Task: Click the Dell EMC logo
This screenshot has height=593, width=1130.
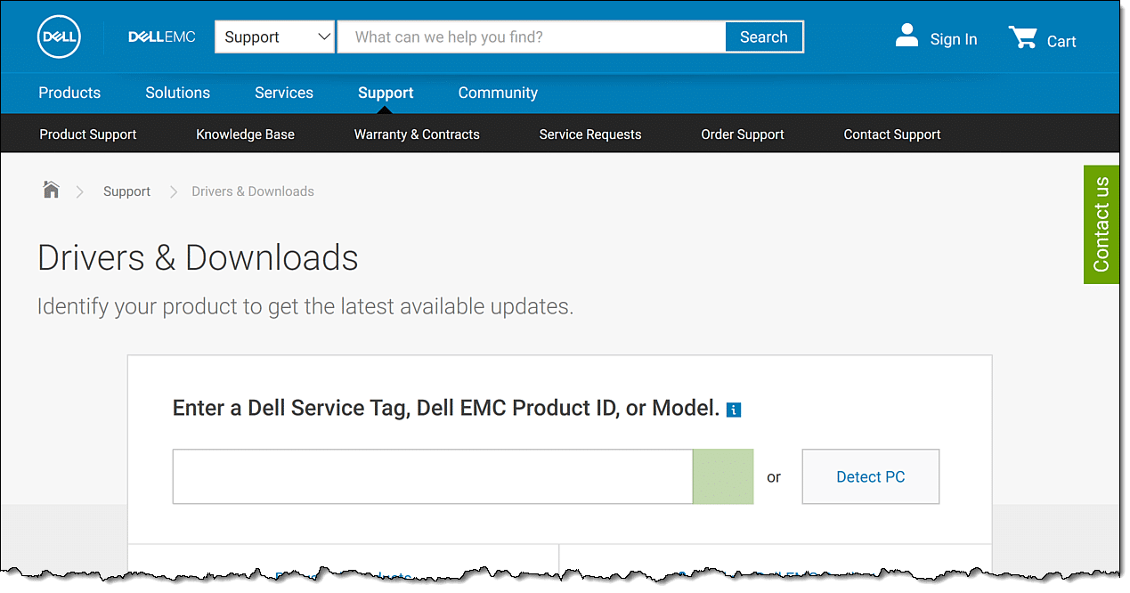Action: [x=161, y=37]
